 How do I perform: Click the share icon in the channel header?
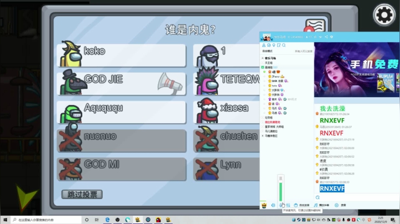pyautogui.click(x=326, y=37)
